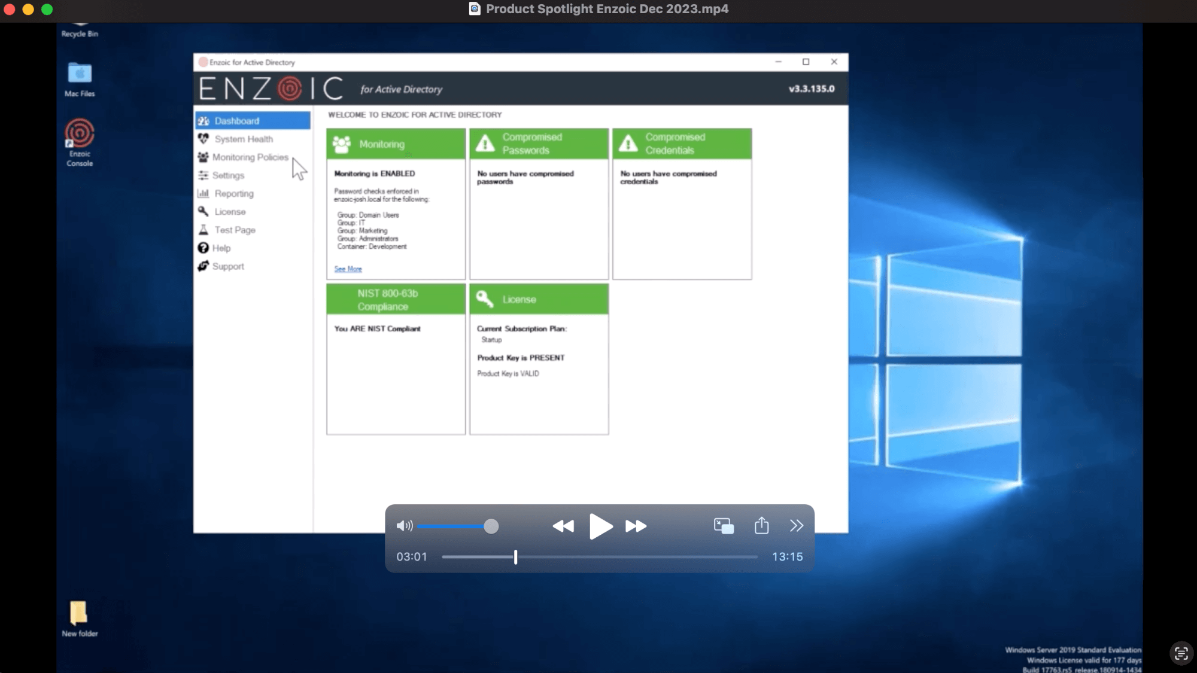
Task: Click the Help menu item
Action: click(222, 247)
